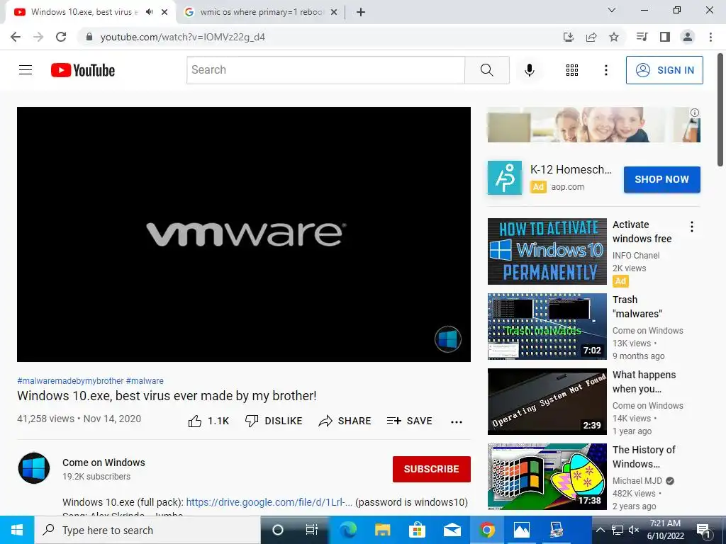Reload the current page
Image resolution: width=726 pixels, height=544 pixels.
[x=61, y=37]
